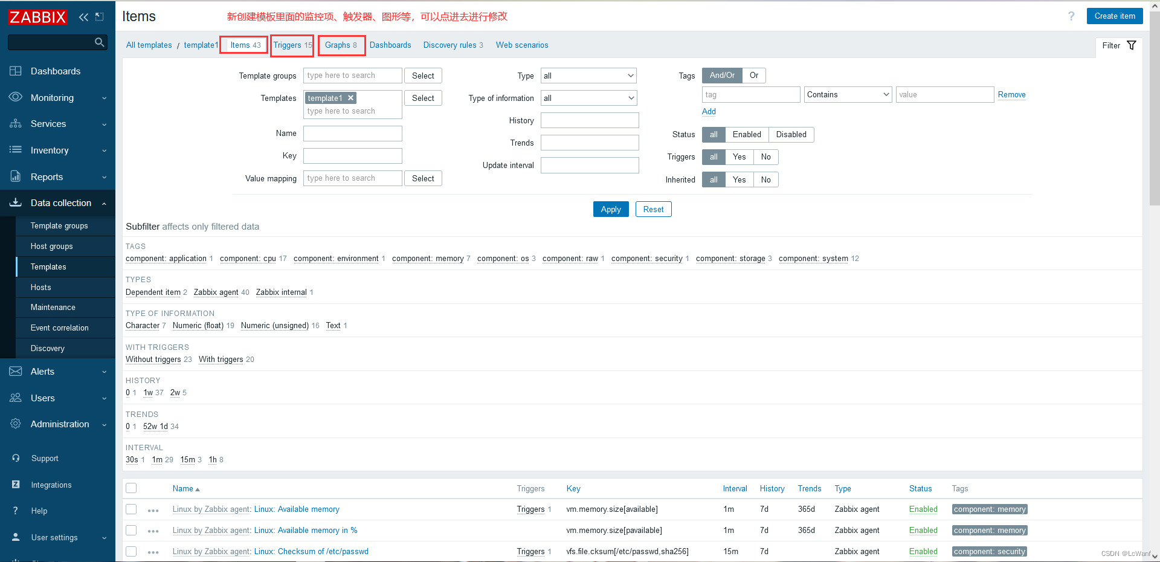Open Dashboards from the sidebar icon
The width and height of the screenshot is (1160, 562).
pos(16,71)
